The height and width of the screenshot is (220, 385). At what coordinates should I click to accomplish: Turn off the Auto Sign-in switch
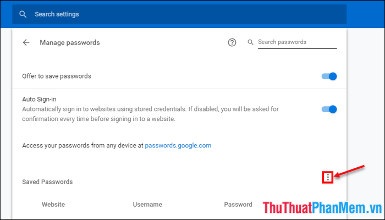click(x=329, y=109)
